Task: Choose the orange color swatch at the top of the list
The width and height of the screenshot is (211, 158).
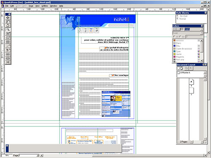Action: tap(174, 40)
